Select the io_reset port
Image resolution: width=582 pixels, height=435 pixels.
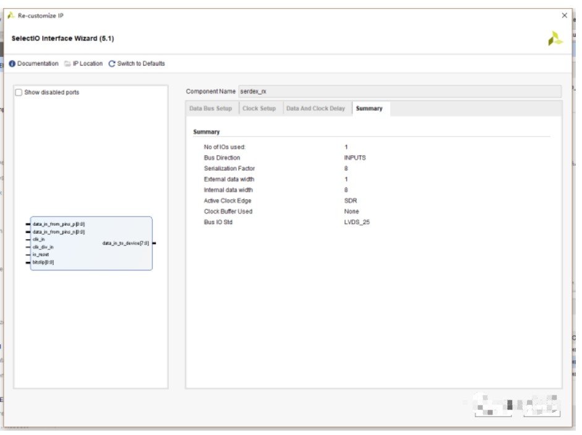click(x=41, y=255)
